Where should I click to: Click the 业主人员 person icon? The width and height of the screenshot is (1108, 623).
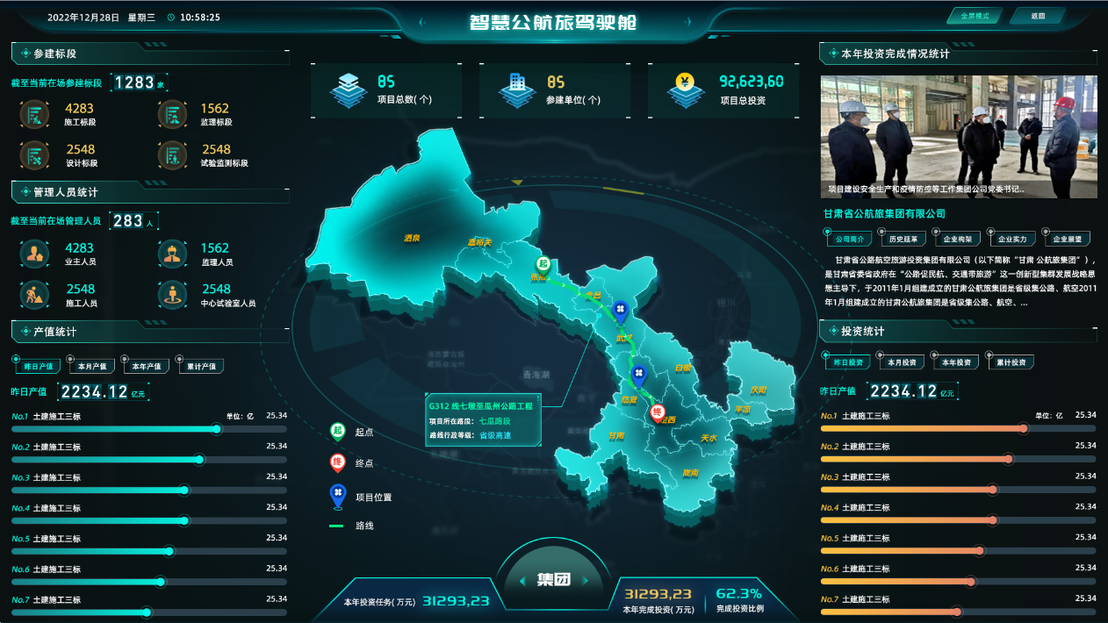pos(34,254)
